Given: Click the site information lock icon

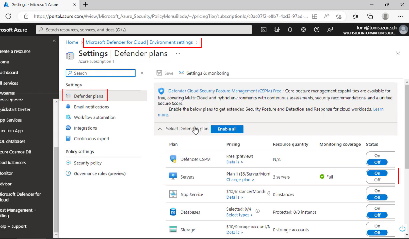Looking at the screenshot, I should coord(26,16).
